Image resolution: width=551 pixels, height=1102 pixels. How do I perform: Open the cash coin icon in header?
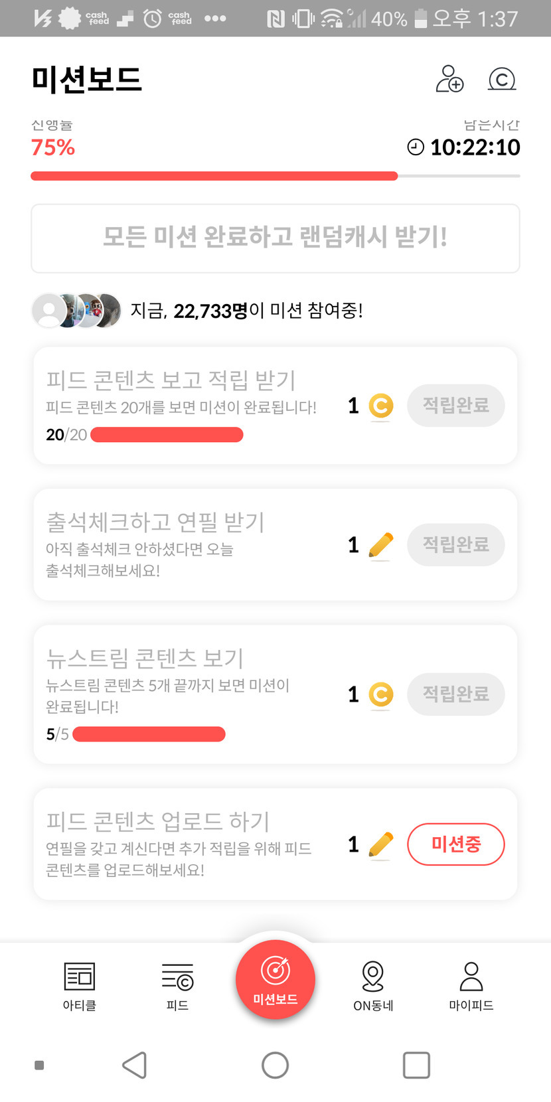[502, 80]
